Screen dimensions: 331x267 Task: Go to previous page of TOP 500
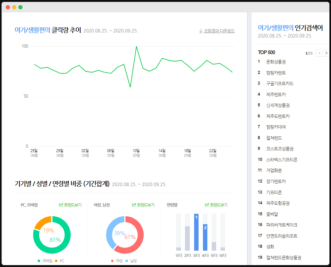tap(319, 53)
